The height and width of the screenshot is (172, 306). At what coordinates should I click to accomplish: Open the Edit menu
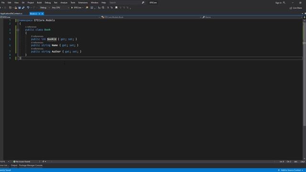click(10, 3)
